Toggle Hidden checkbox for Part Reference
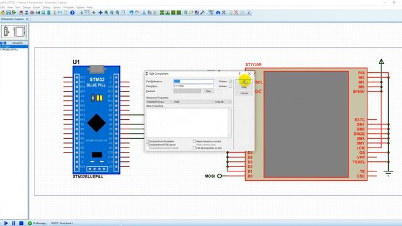402x226 pixels. [231, 82]
